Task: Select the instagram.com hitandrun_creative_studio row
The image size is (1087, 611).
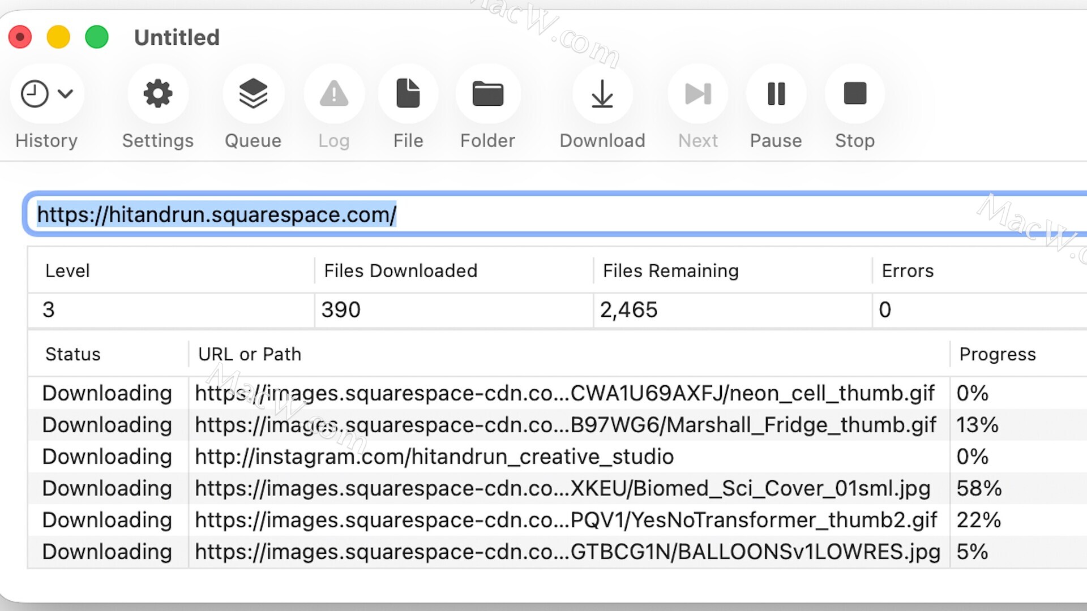Action: pyautogui.click(x=434, y=457)
